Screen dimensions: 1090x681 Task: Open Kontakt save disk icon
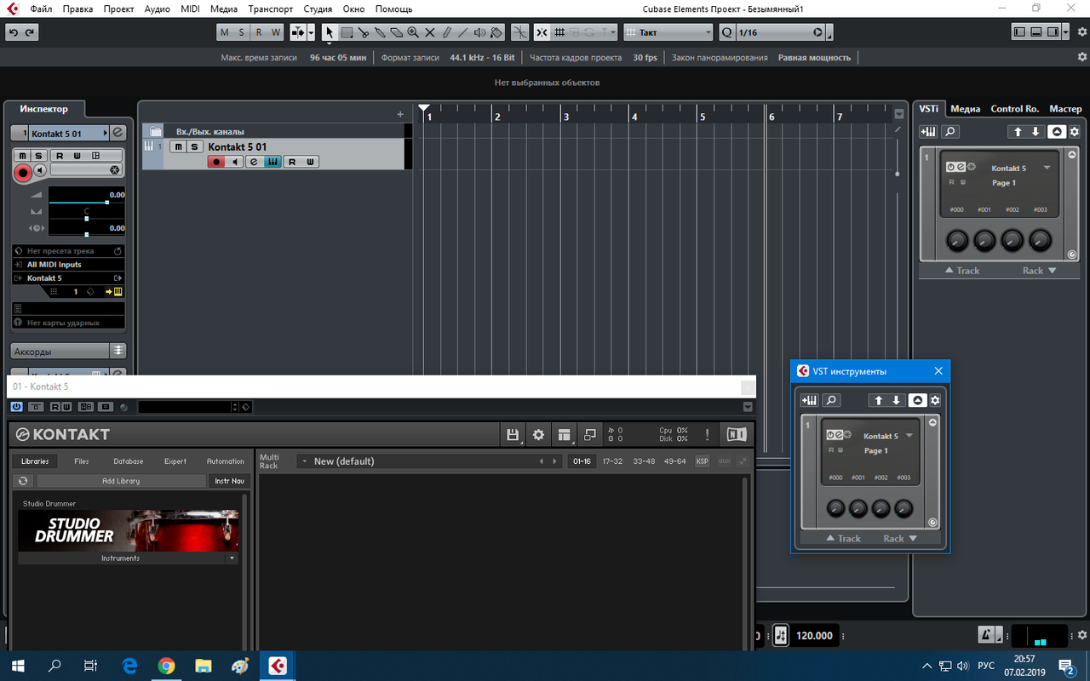point(513,435)
